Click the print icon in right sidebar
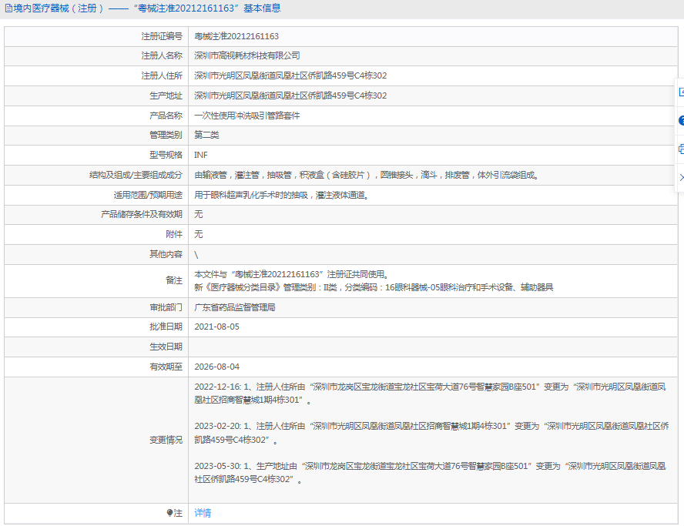Viewport: 684px width, 526px height. pos(681,149)
